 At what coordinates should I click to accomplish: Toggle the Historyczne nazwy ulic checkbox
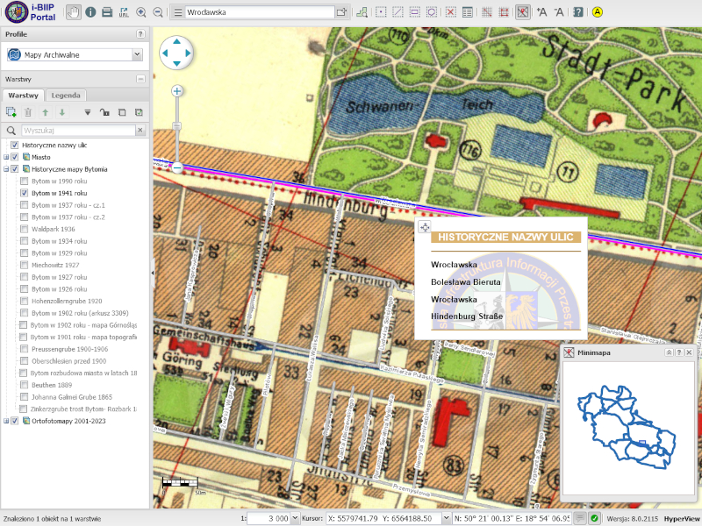coord(15,145)
